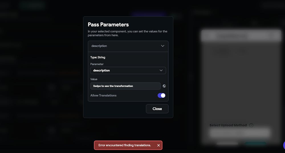Screen dimensions: 285x153
Task: Click the blurred header bar of preview panel
Action: click(x=241, y=36)
